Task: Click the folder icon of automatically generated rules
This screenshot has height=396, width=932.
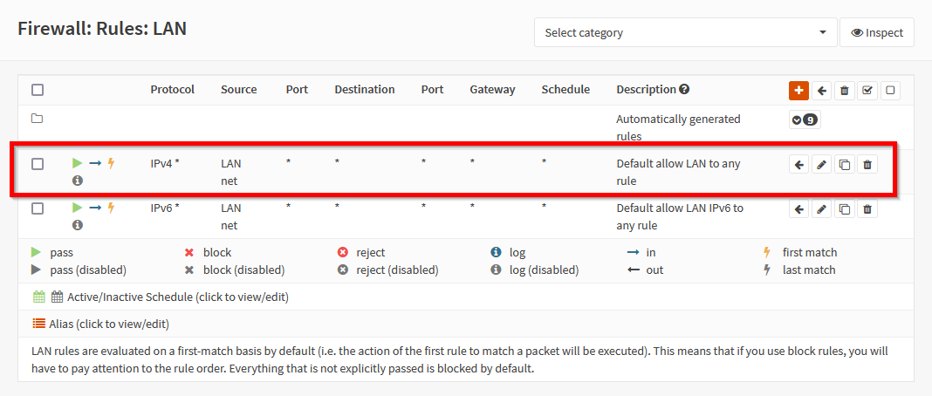Action: pyautogui.click(x=38, y=119)
